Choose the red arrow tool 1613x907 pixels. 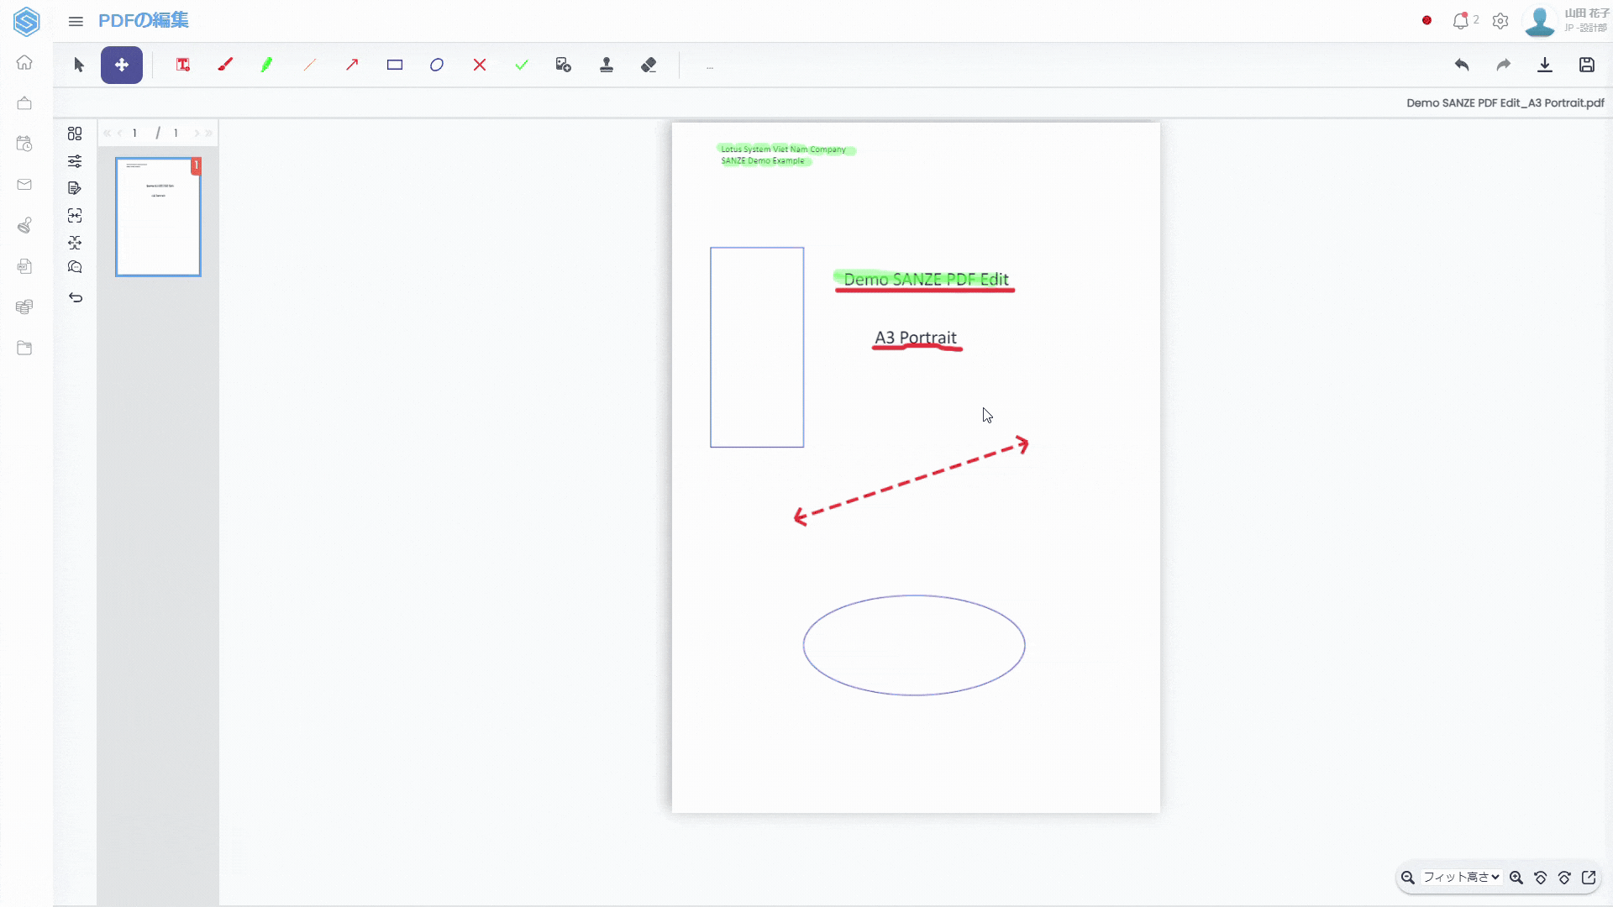(x=352, y=65)
